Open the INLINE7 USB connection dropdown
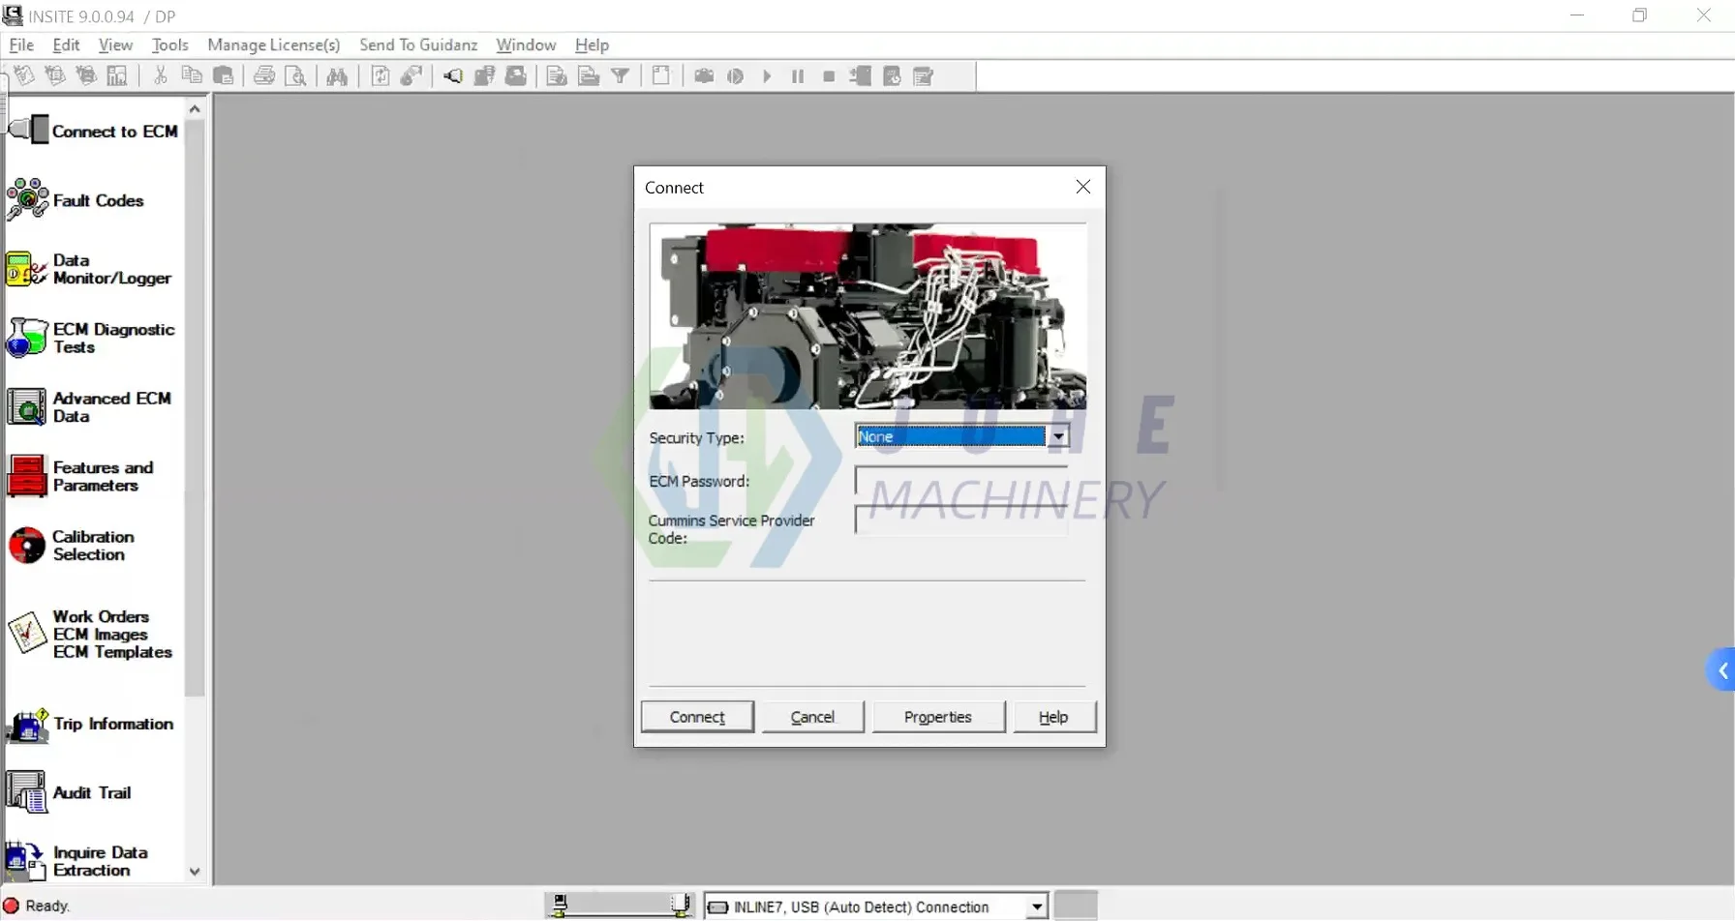This screenshot has height=921, width=1735. click(x=1036, y=906)
